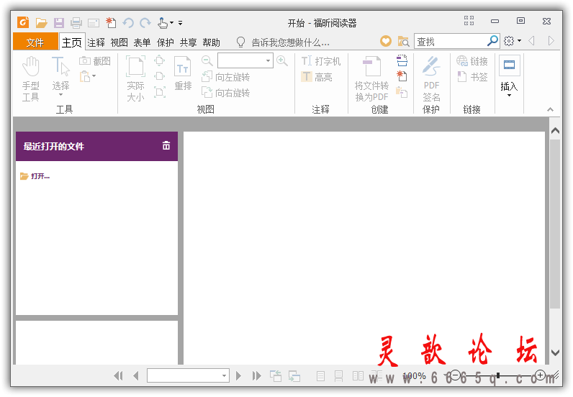Image resolution: width=573 pixels, height=397 pixels.
Task: Click 向左旋转 rotate left
Action: click(x=226, y=77)
